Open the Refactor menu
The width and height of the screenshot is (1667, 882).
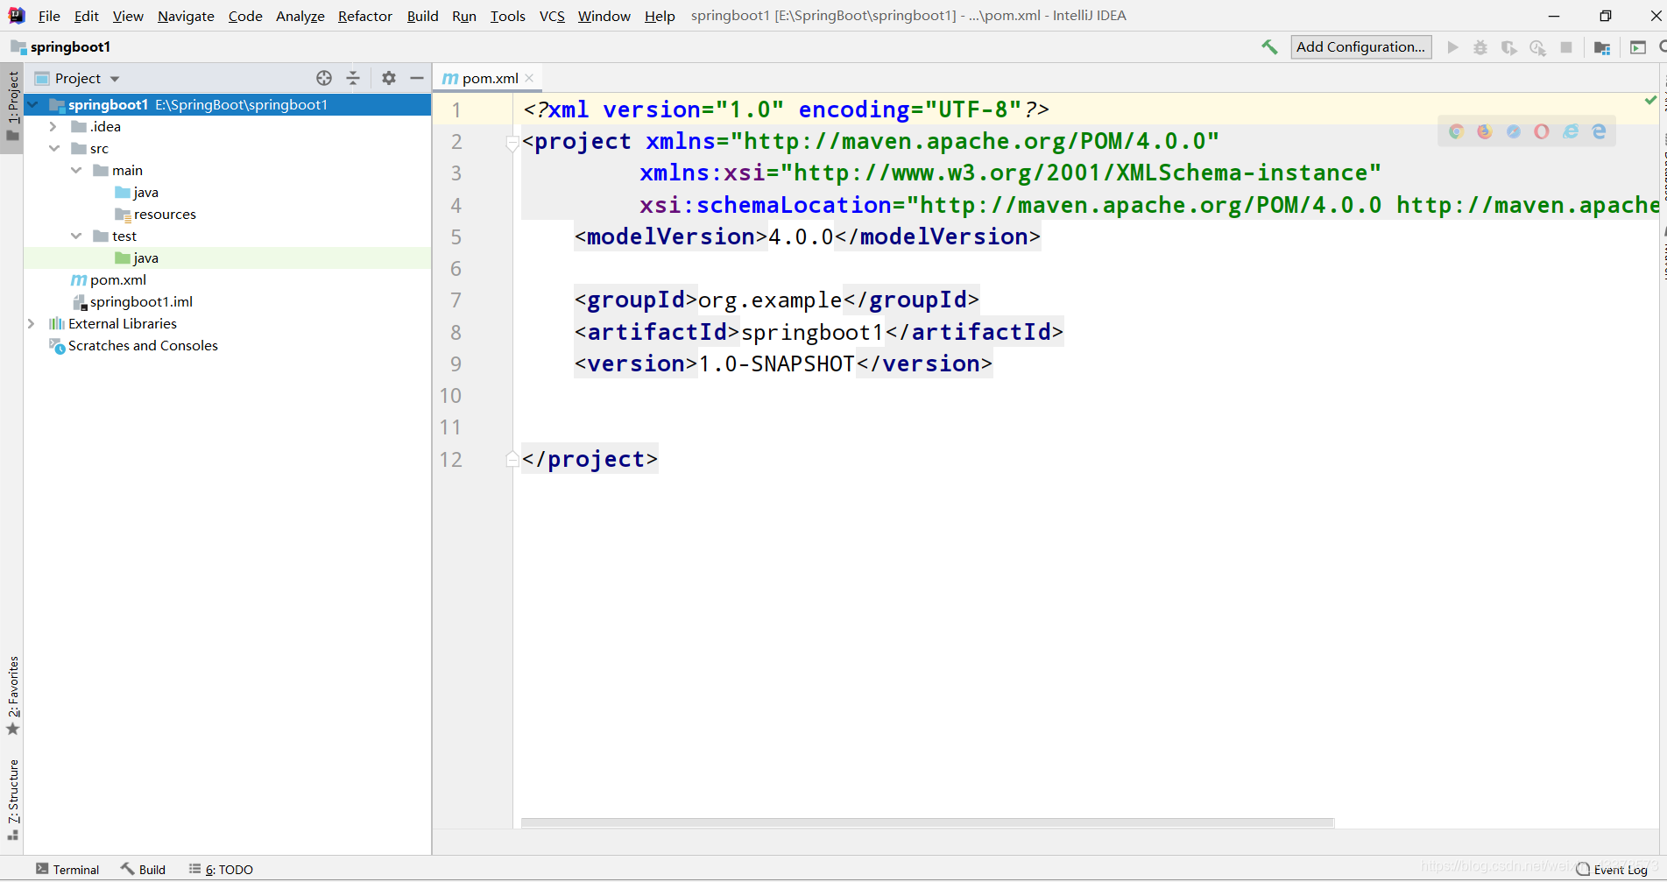[x=365, y=16]
